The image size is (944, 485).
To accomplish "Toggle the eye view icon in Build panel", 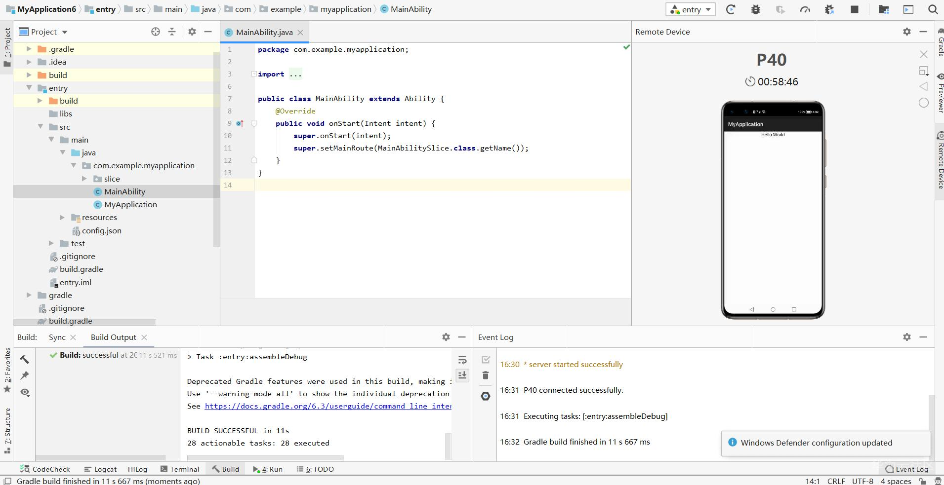I will [x=25, y=392].
